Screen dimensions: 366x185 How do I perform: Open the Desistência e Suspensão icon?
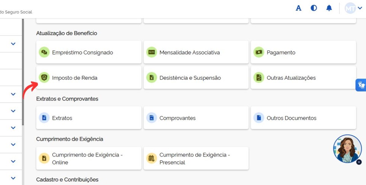[151, 78]
